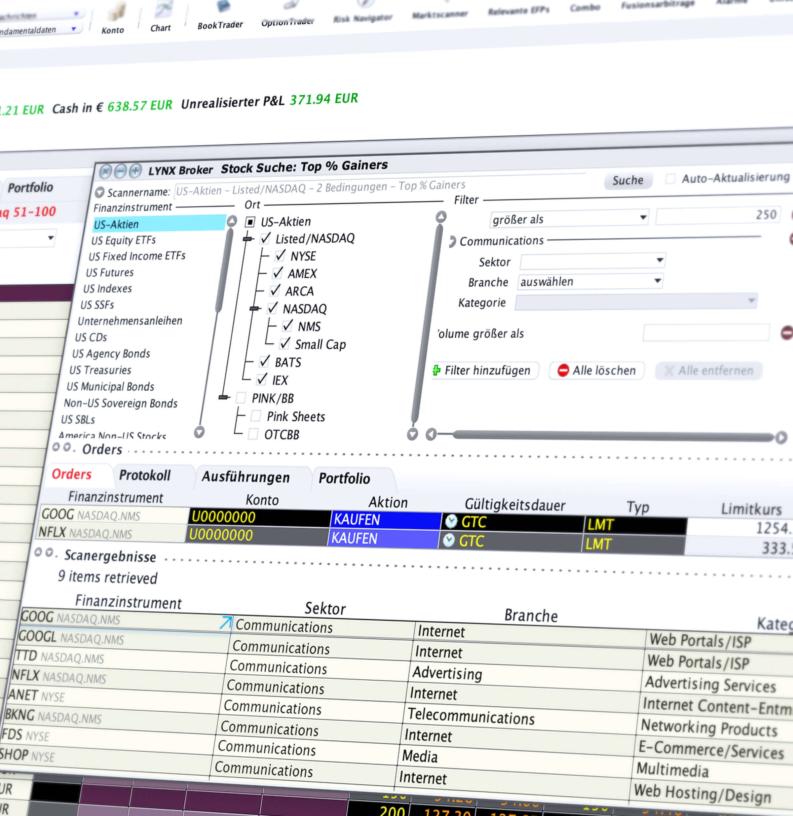Screen dimensions: 793x816
Task: Open the Branche auswählen dropdown
Action: 590,281
